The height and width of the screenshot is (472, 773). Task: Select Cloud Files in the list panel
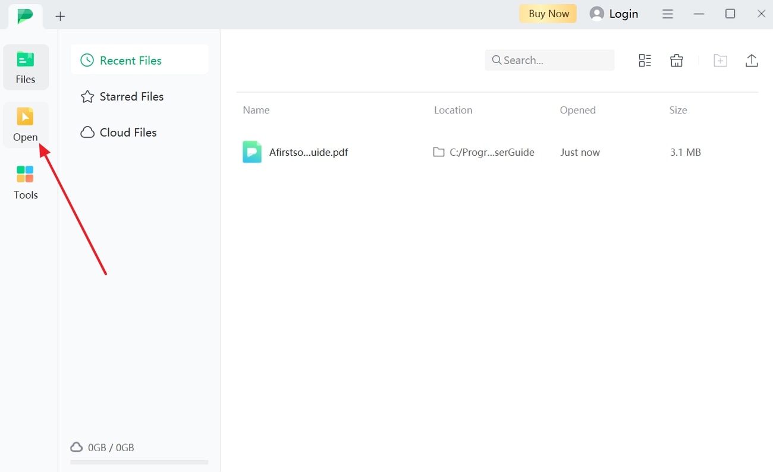140,133
